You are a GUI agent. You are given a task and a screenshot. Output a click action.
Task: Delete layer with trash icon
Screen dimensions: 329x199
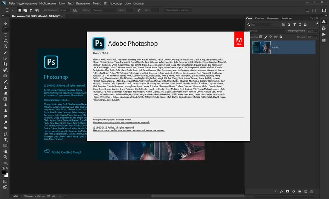click(x=312, y=192)
